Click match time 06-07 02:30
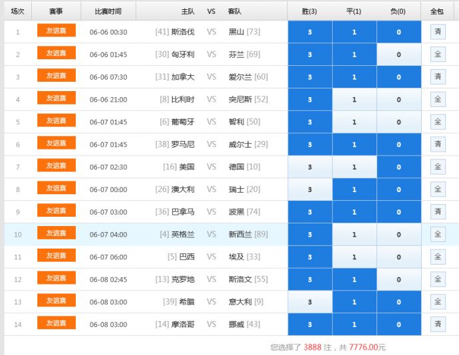Viewport: 459px width, 355px height. coord(108,167)
